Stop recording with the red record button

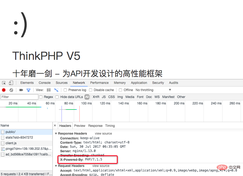click(x=4, y=90)
